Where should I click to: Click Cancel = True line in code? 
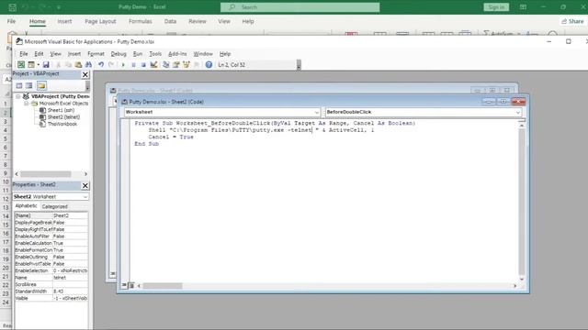[x=171, y=137]
